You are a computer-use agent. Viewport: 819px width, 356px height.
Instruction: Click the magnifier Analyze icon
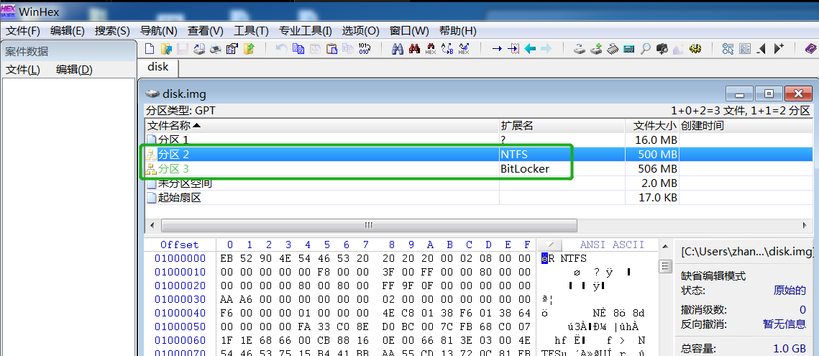point(646,49)
